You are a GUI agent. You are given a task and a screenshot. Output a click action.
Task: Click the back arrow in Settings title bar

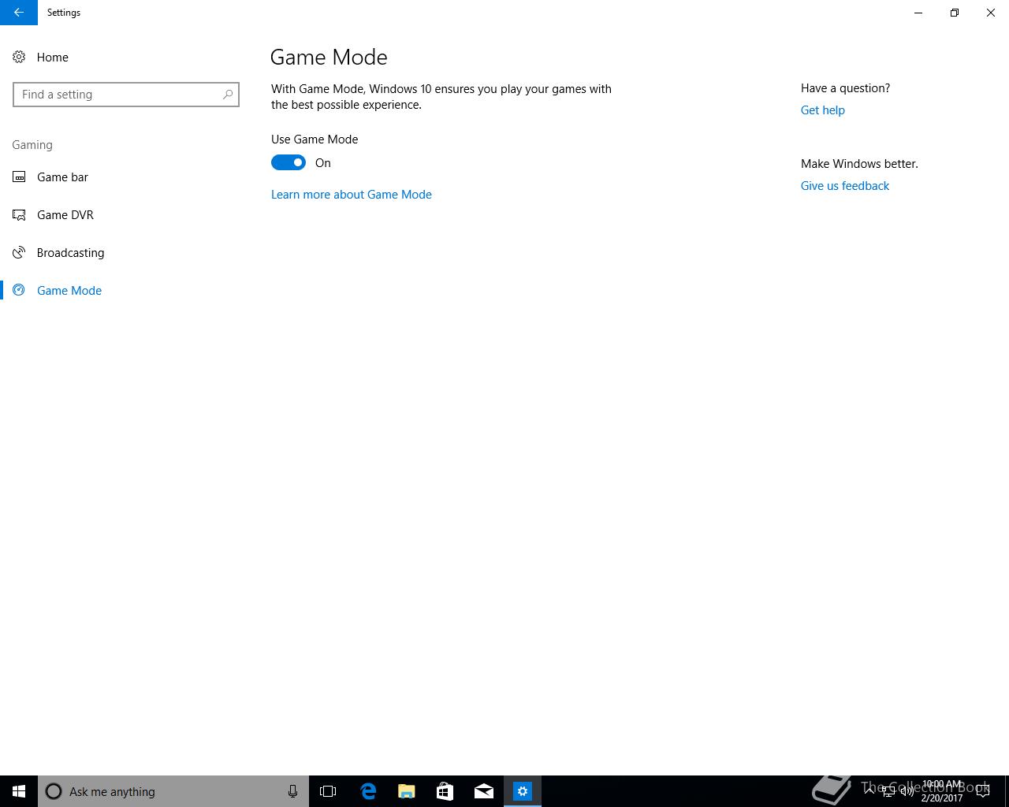pos(18,13)
